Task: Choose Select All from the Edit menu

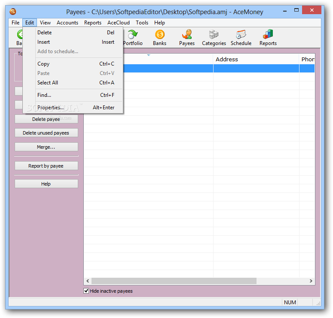Action: (x=73, y=83)
